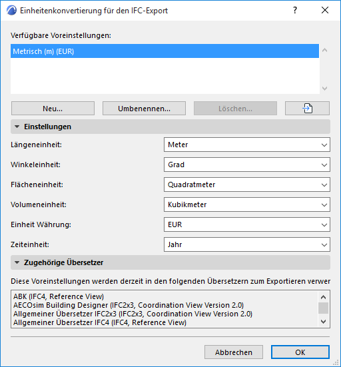The height and width of the screenshot is (367, 341).
Task: Collapse the Einstellungen section
Action: point(17,127)
